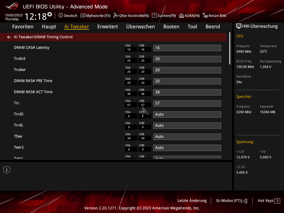Open the Booten tab
Viewport: 284px width, 213px height.
point(171,27)
